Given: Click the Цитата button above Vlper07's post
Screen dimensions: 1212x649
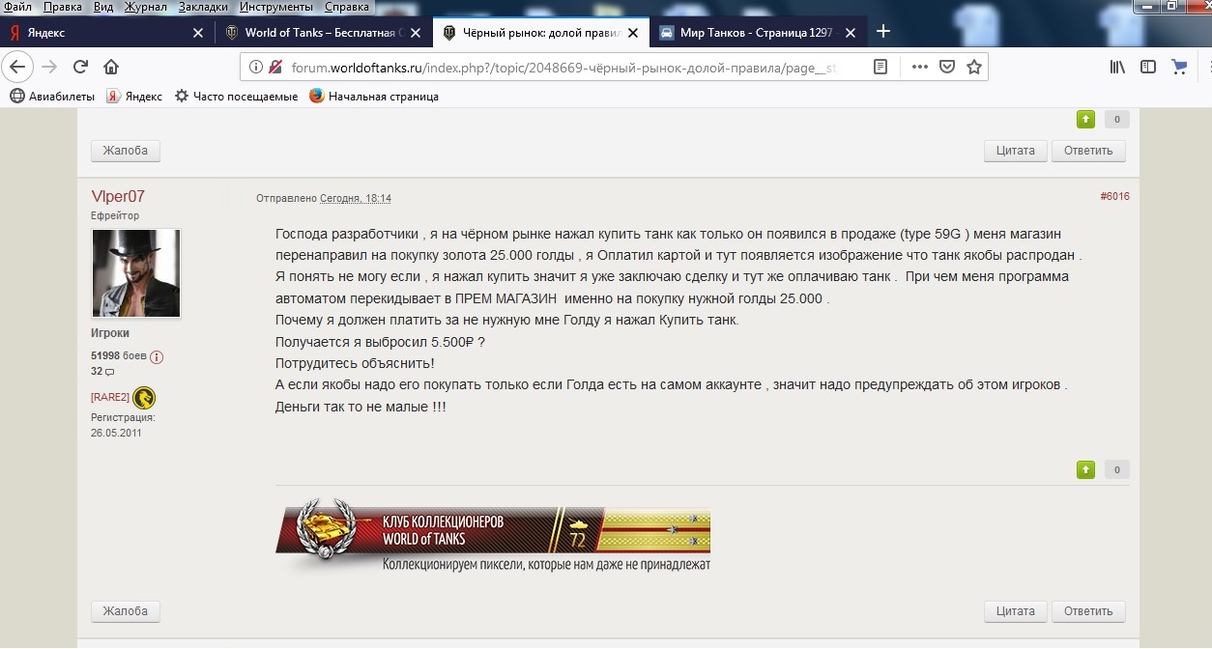Looking at the screenshot, I should [1016, 151].
